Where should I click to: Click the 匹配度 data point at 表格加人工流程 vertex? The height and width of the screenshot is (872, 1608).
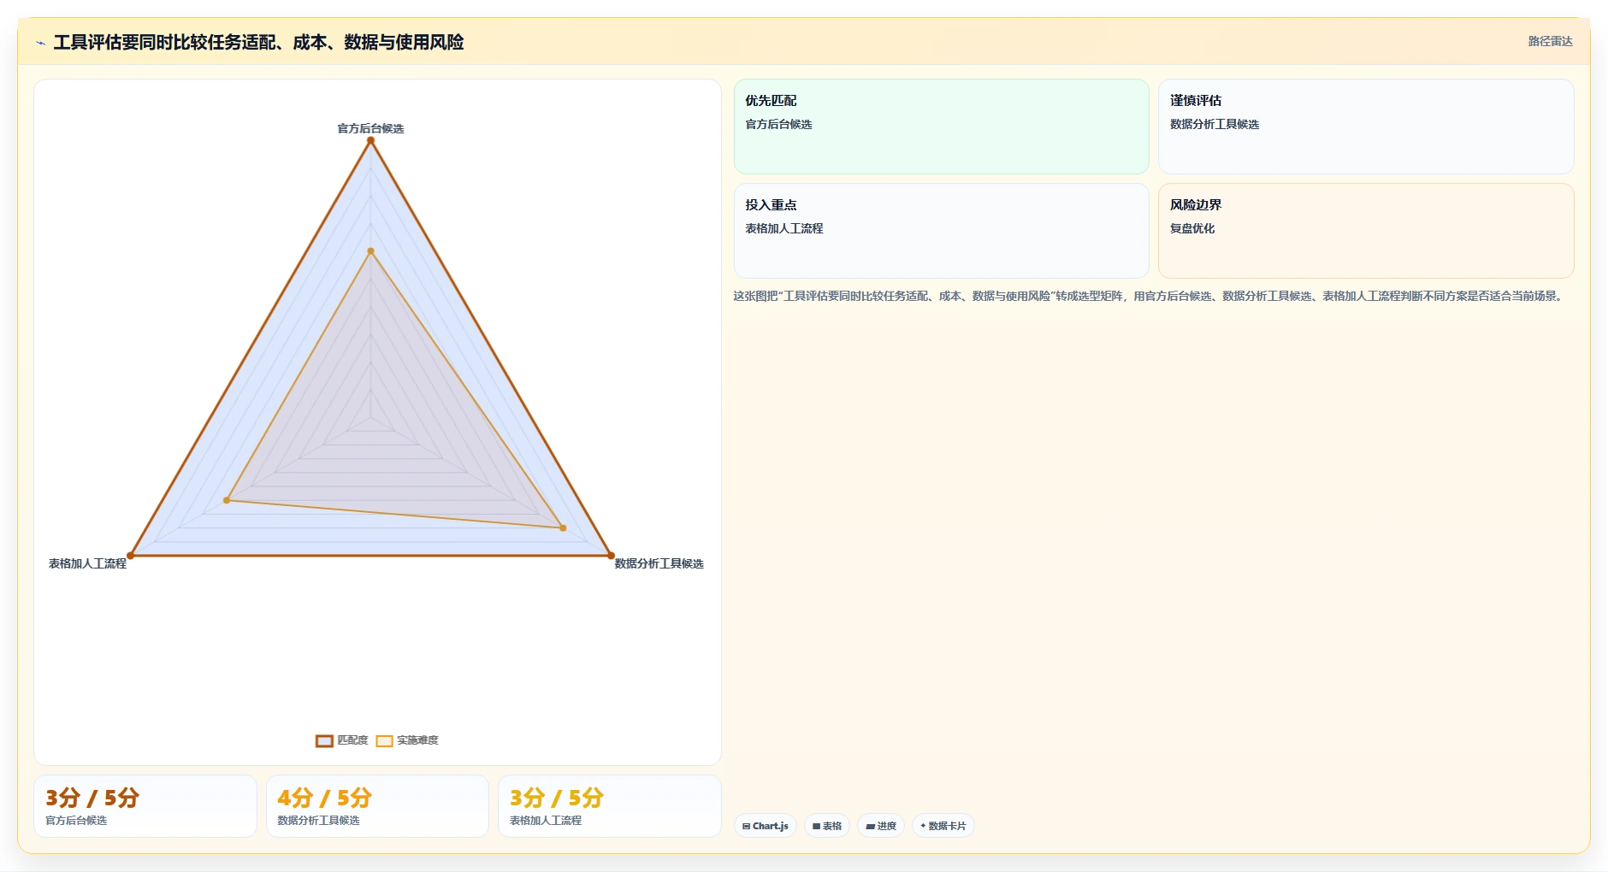click(130, 556)
